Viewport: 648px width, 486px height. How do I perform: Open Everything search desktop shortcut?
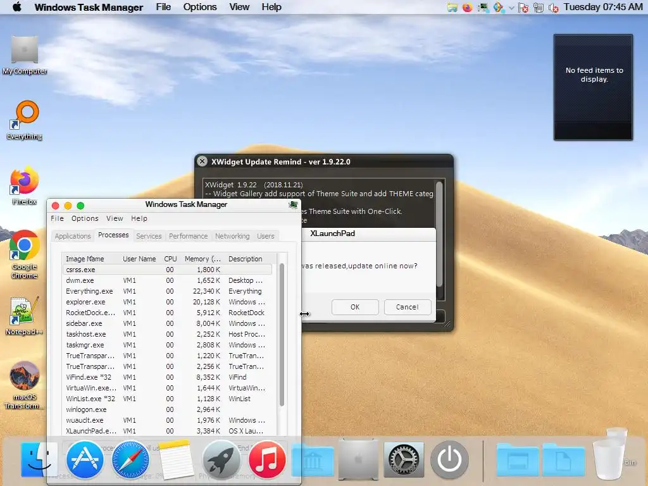[x=25, y=120]
